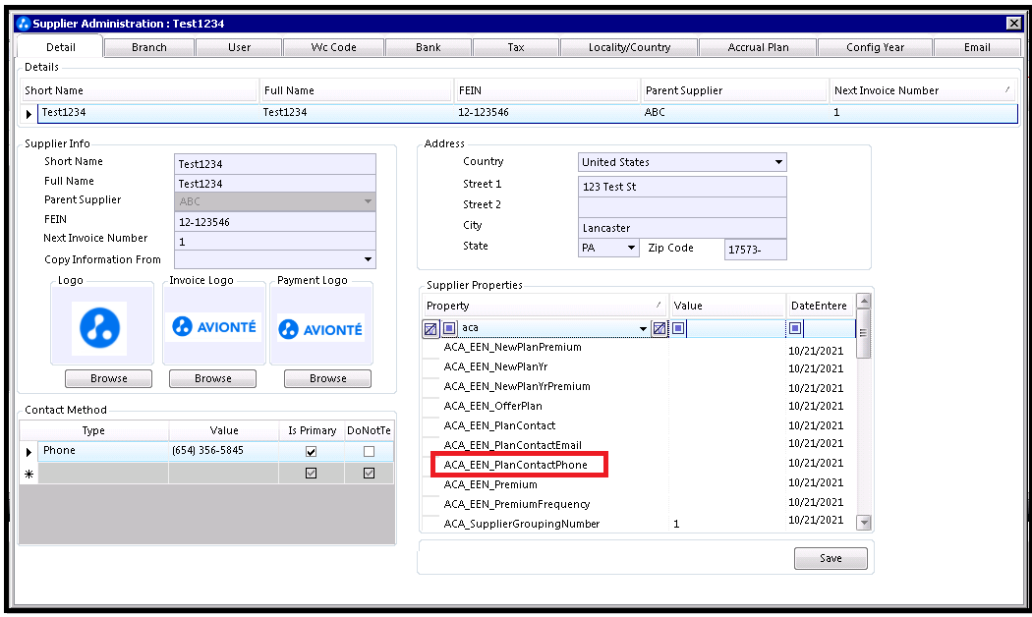Click the row selector arrow for the Phone contact
Screen dimensions: 1032x617
[29, 452]
